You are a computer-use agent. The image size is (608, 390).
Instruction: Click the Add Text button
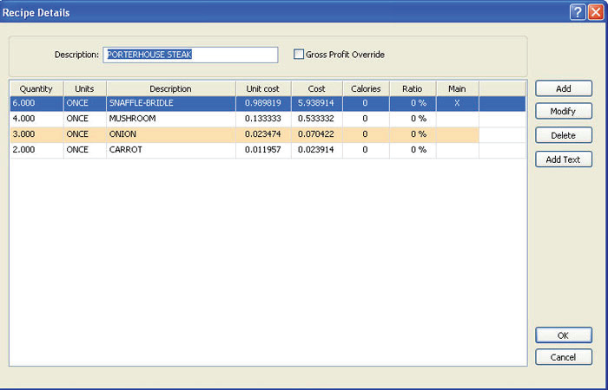pos(563,159)
